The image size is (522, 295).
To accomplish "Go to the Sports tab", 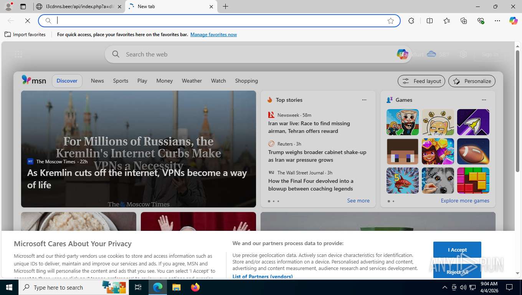I will [x=121, y=81].
